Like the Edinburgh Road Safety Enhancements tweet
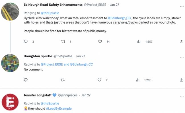185x113 pixels. tap(100, 41)
